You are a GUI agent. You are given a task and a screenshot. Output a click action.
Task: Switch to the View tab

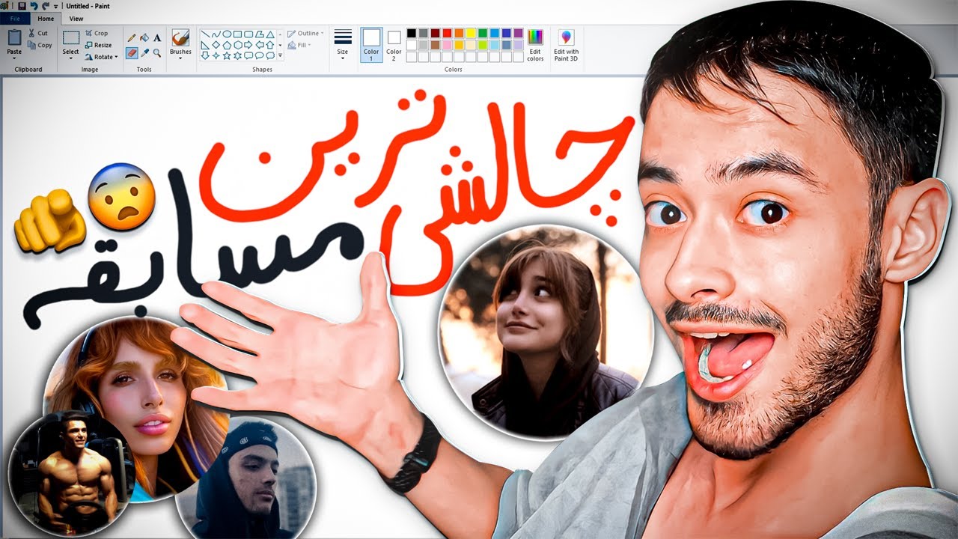[x=76, y=19]
